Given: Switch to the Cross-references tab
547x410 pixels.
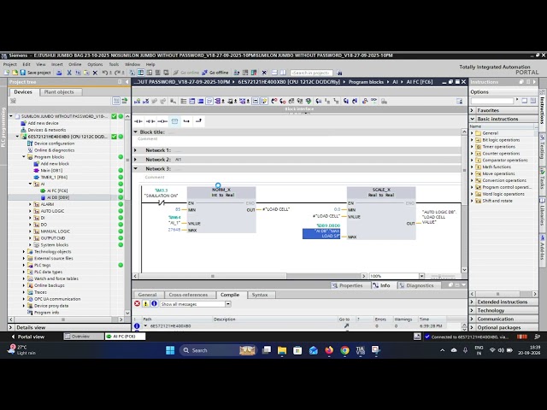Looking at the screenshot, I should click(x=188, y=295).
